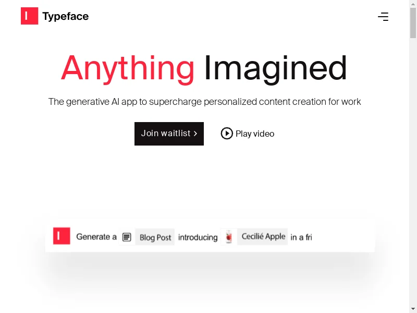Click the arrow chevron on Join waitlist
The height and width of the screenshot is (313, 417).
pyautogui.click(x=195, y=134)
